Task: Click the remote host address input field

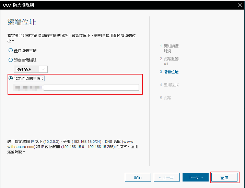Action: (x=76, y=87)
